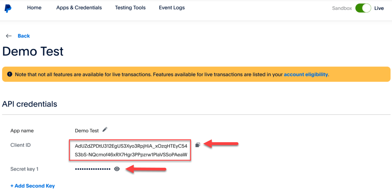Screen dimensions: 392x193
Task: Reveal Secret key 1 with eye icon
Action: (117, 169)
